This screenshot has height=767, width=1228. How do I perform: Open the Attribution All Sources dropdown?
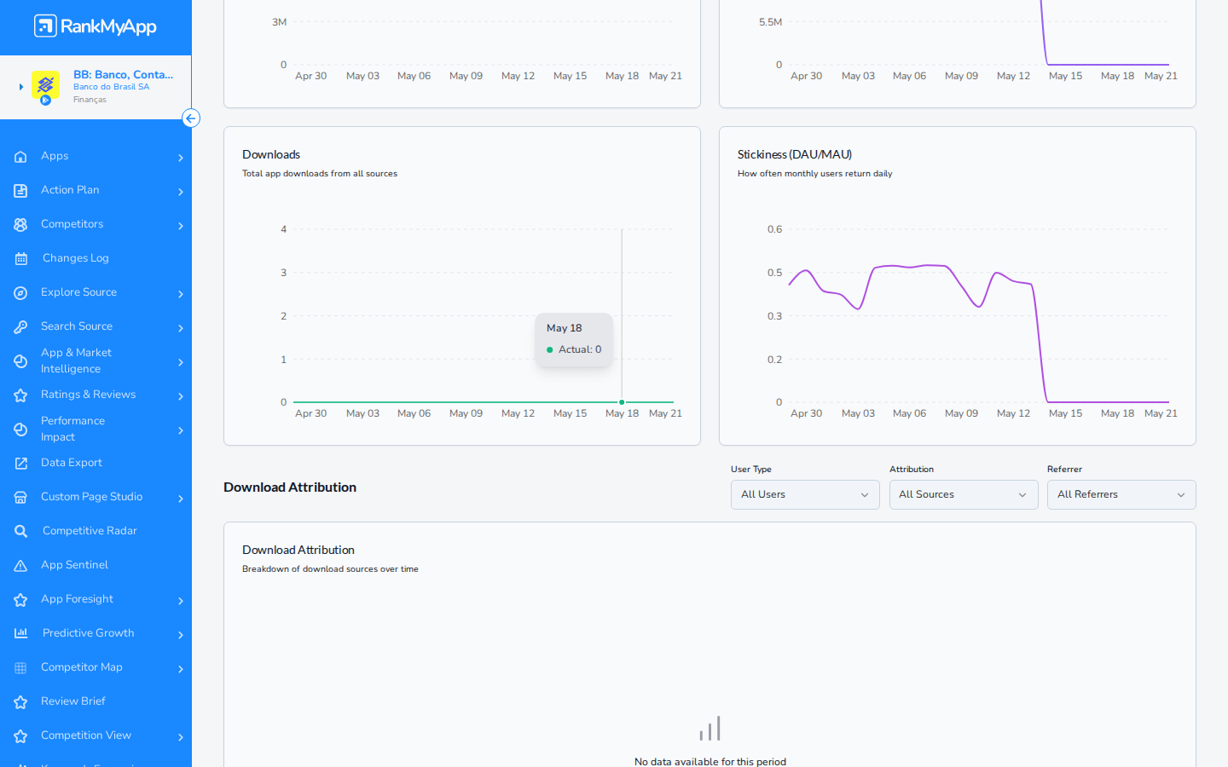[x=964, y=495]
